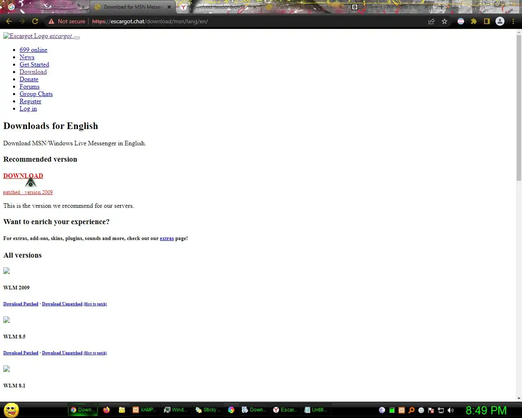Open the Download navigation link
Image resolution: width=522 pixels, height=418 pixels.
pos(33,72)
